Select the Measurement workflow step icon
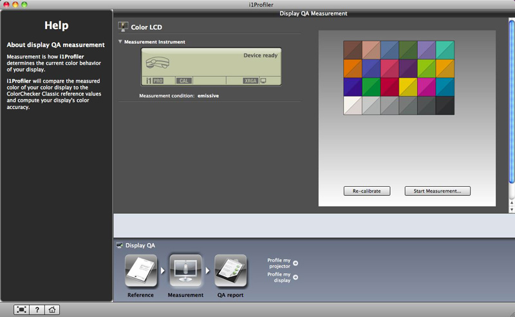Viewport: 515px width, 317px height. (185, 271)
